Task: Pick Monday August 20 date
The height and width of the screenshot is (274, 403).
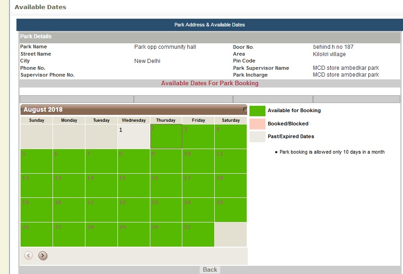Action: 69,210
